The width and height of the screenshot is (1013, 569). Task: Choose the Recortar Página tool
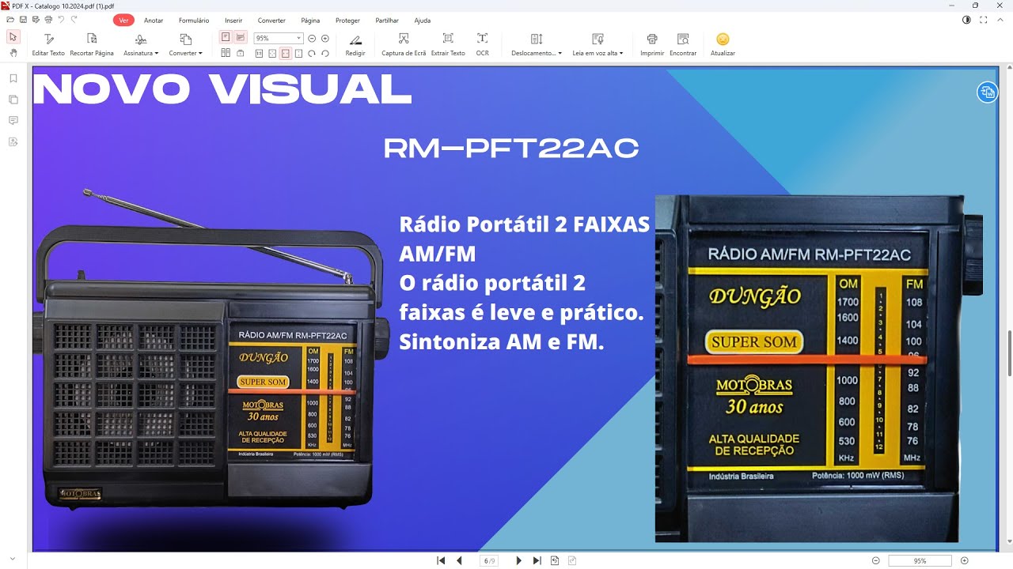[92, 45]
